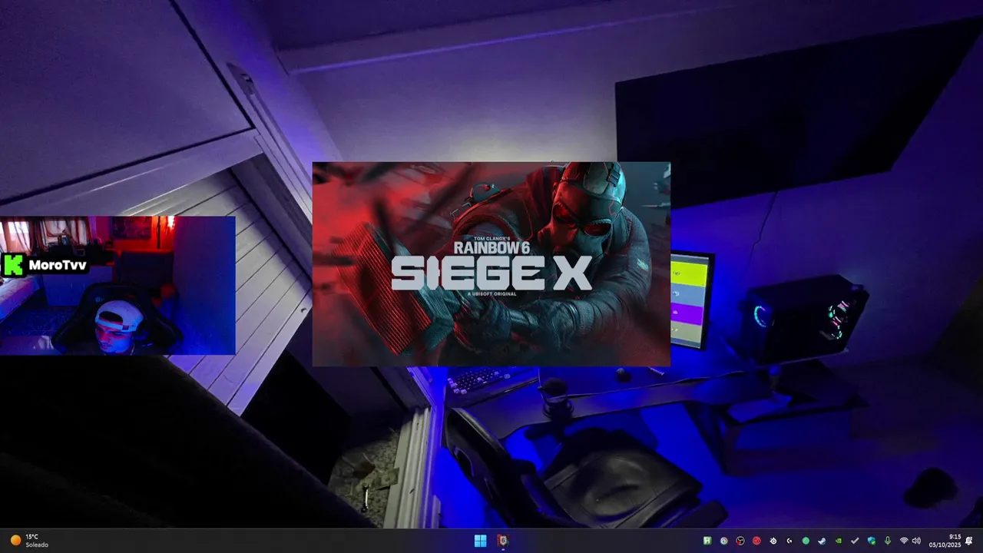Open the Logitech G HUB tray icon
Image resolution: width=983 pixels, height=553 pixels.
pos(789,541)
